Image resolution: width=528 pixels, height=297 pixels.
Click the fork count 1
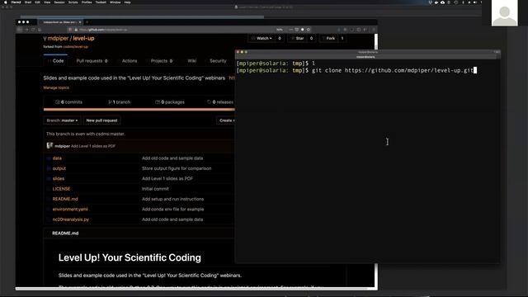coord(342,39)
